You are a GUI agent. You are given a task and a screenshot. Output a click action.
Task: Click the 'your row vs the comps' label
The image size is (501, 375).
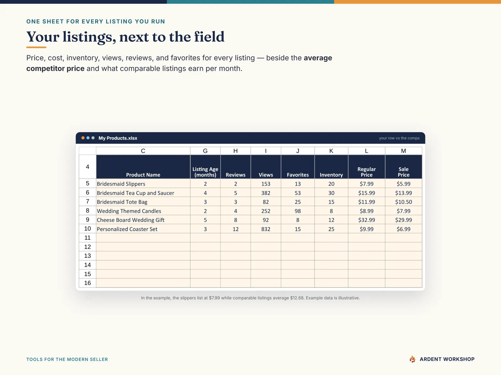click(399, 138)
